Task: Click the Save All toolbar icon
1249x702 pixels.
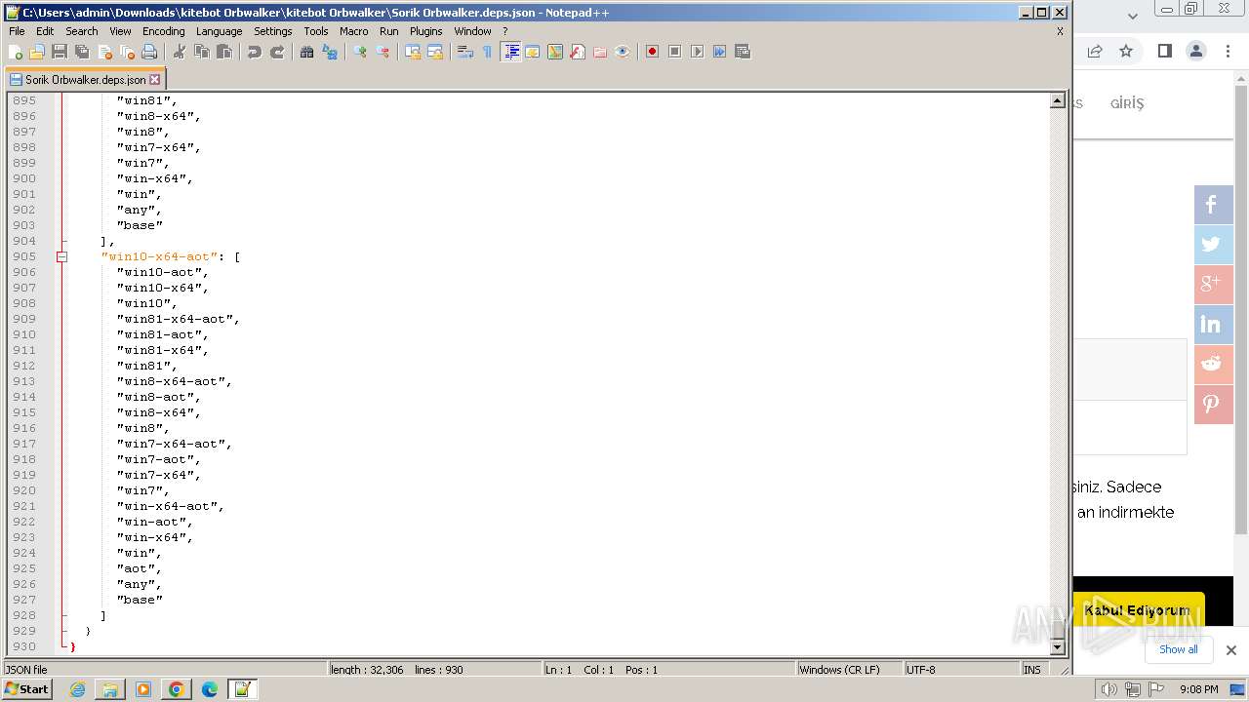Action: 82,52
